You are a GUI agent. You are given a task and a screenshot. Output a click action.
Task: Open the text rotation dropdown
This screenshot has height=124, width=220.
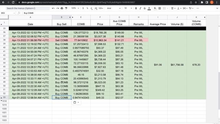pos(191,8)
